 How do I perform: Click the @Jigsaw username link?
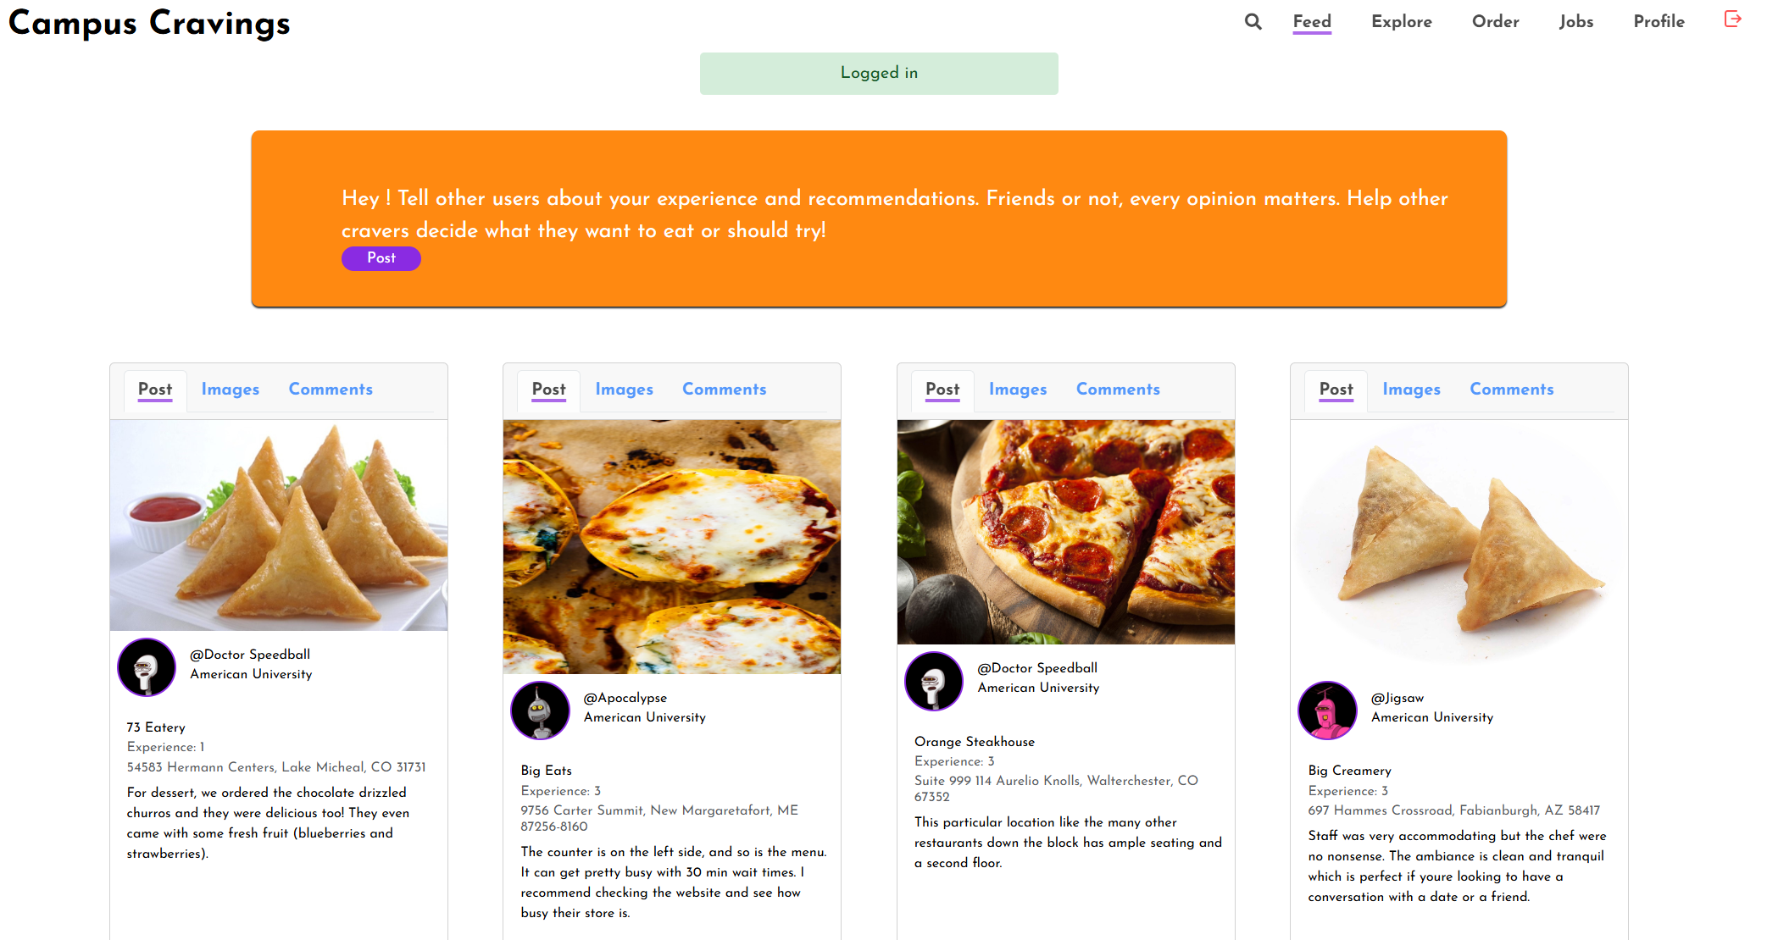1397,698
